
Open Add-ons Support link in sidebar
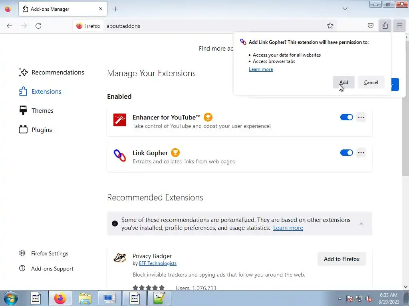[46, 269]
